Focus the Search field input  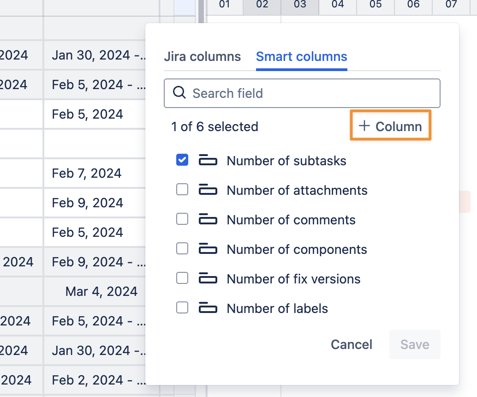point(309,93)
